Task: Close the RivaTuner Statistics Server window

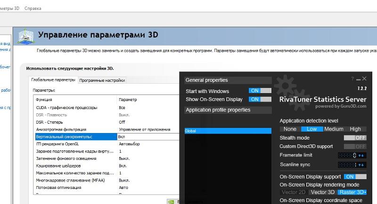Action: coord(364,78)
